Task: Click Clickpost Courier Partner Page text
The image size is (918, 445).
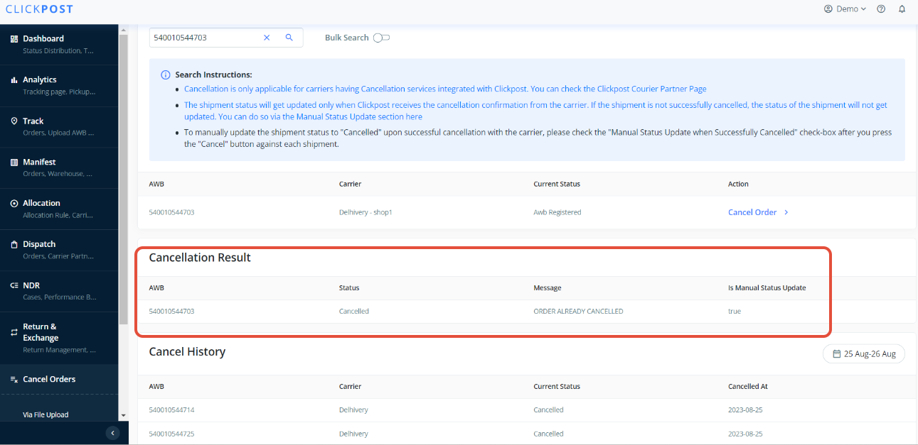Action: pos(651,89)
